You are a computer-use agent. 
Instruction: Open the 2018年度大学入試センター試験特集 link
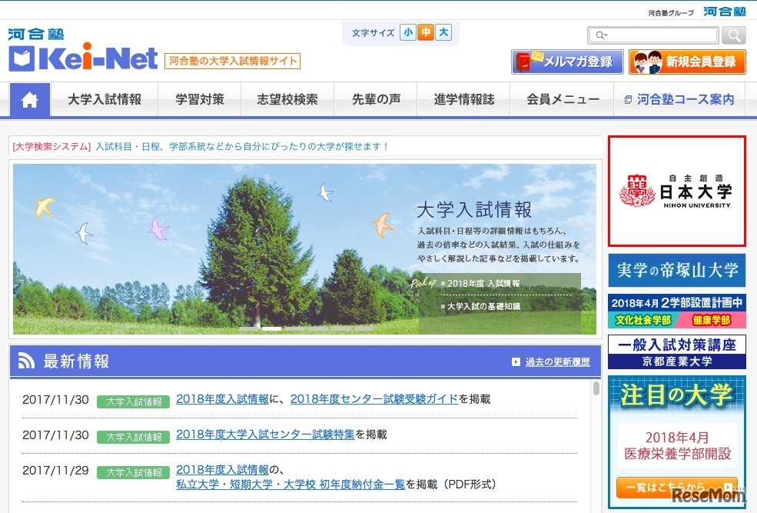pyautogui.click(x=265, y=435)
